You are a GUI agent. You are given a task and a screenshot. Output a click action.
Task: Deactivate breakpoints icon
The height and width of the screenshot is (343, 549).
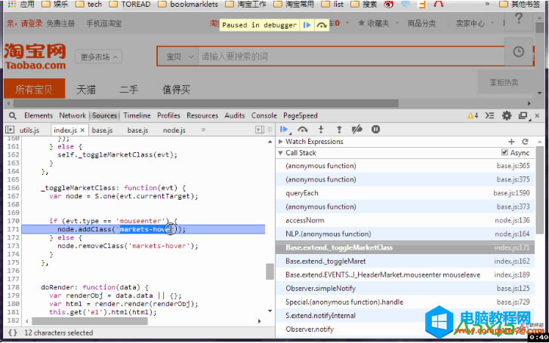point(357,130)
